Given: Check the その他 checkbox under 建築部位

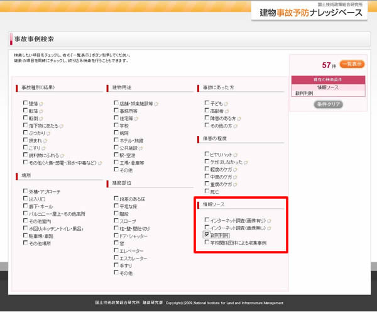Looking at the screenshot, I should pos(116,272).
